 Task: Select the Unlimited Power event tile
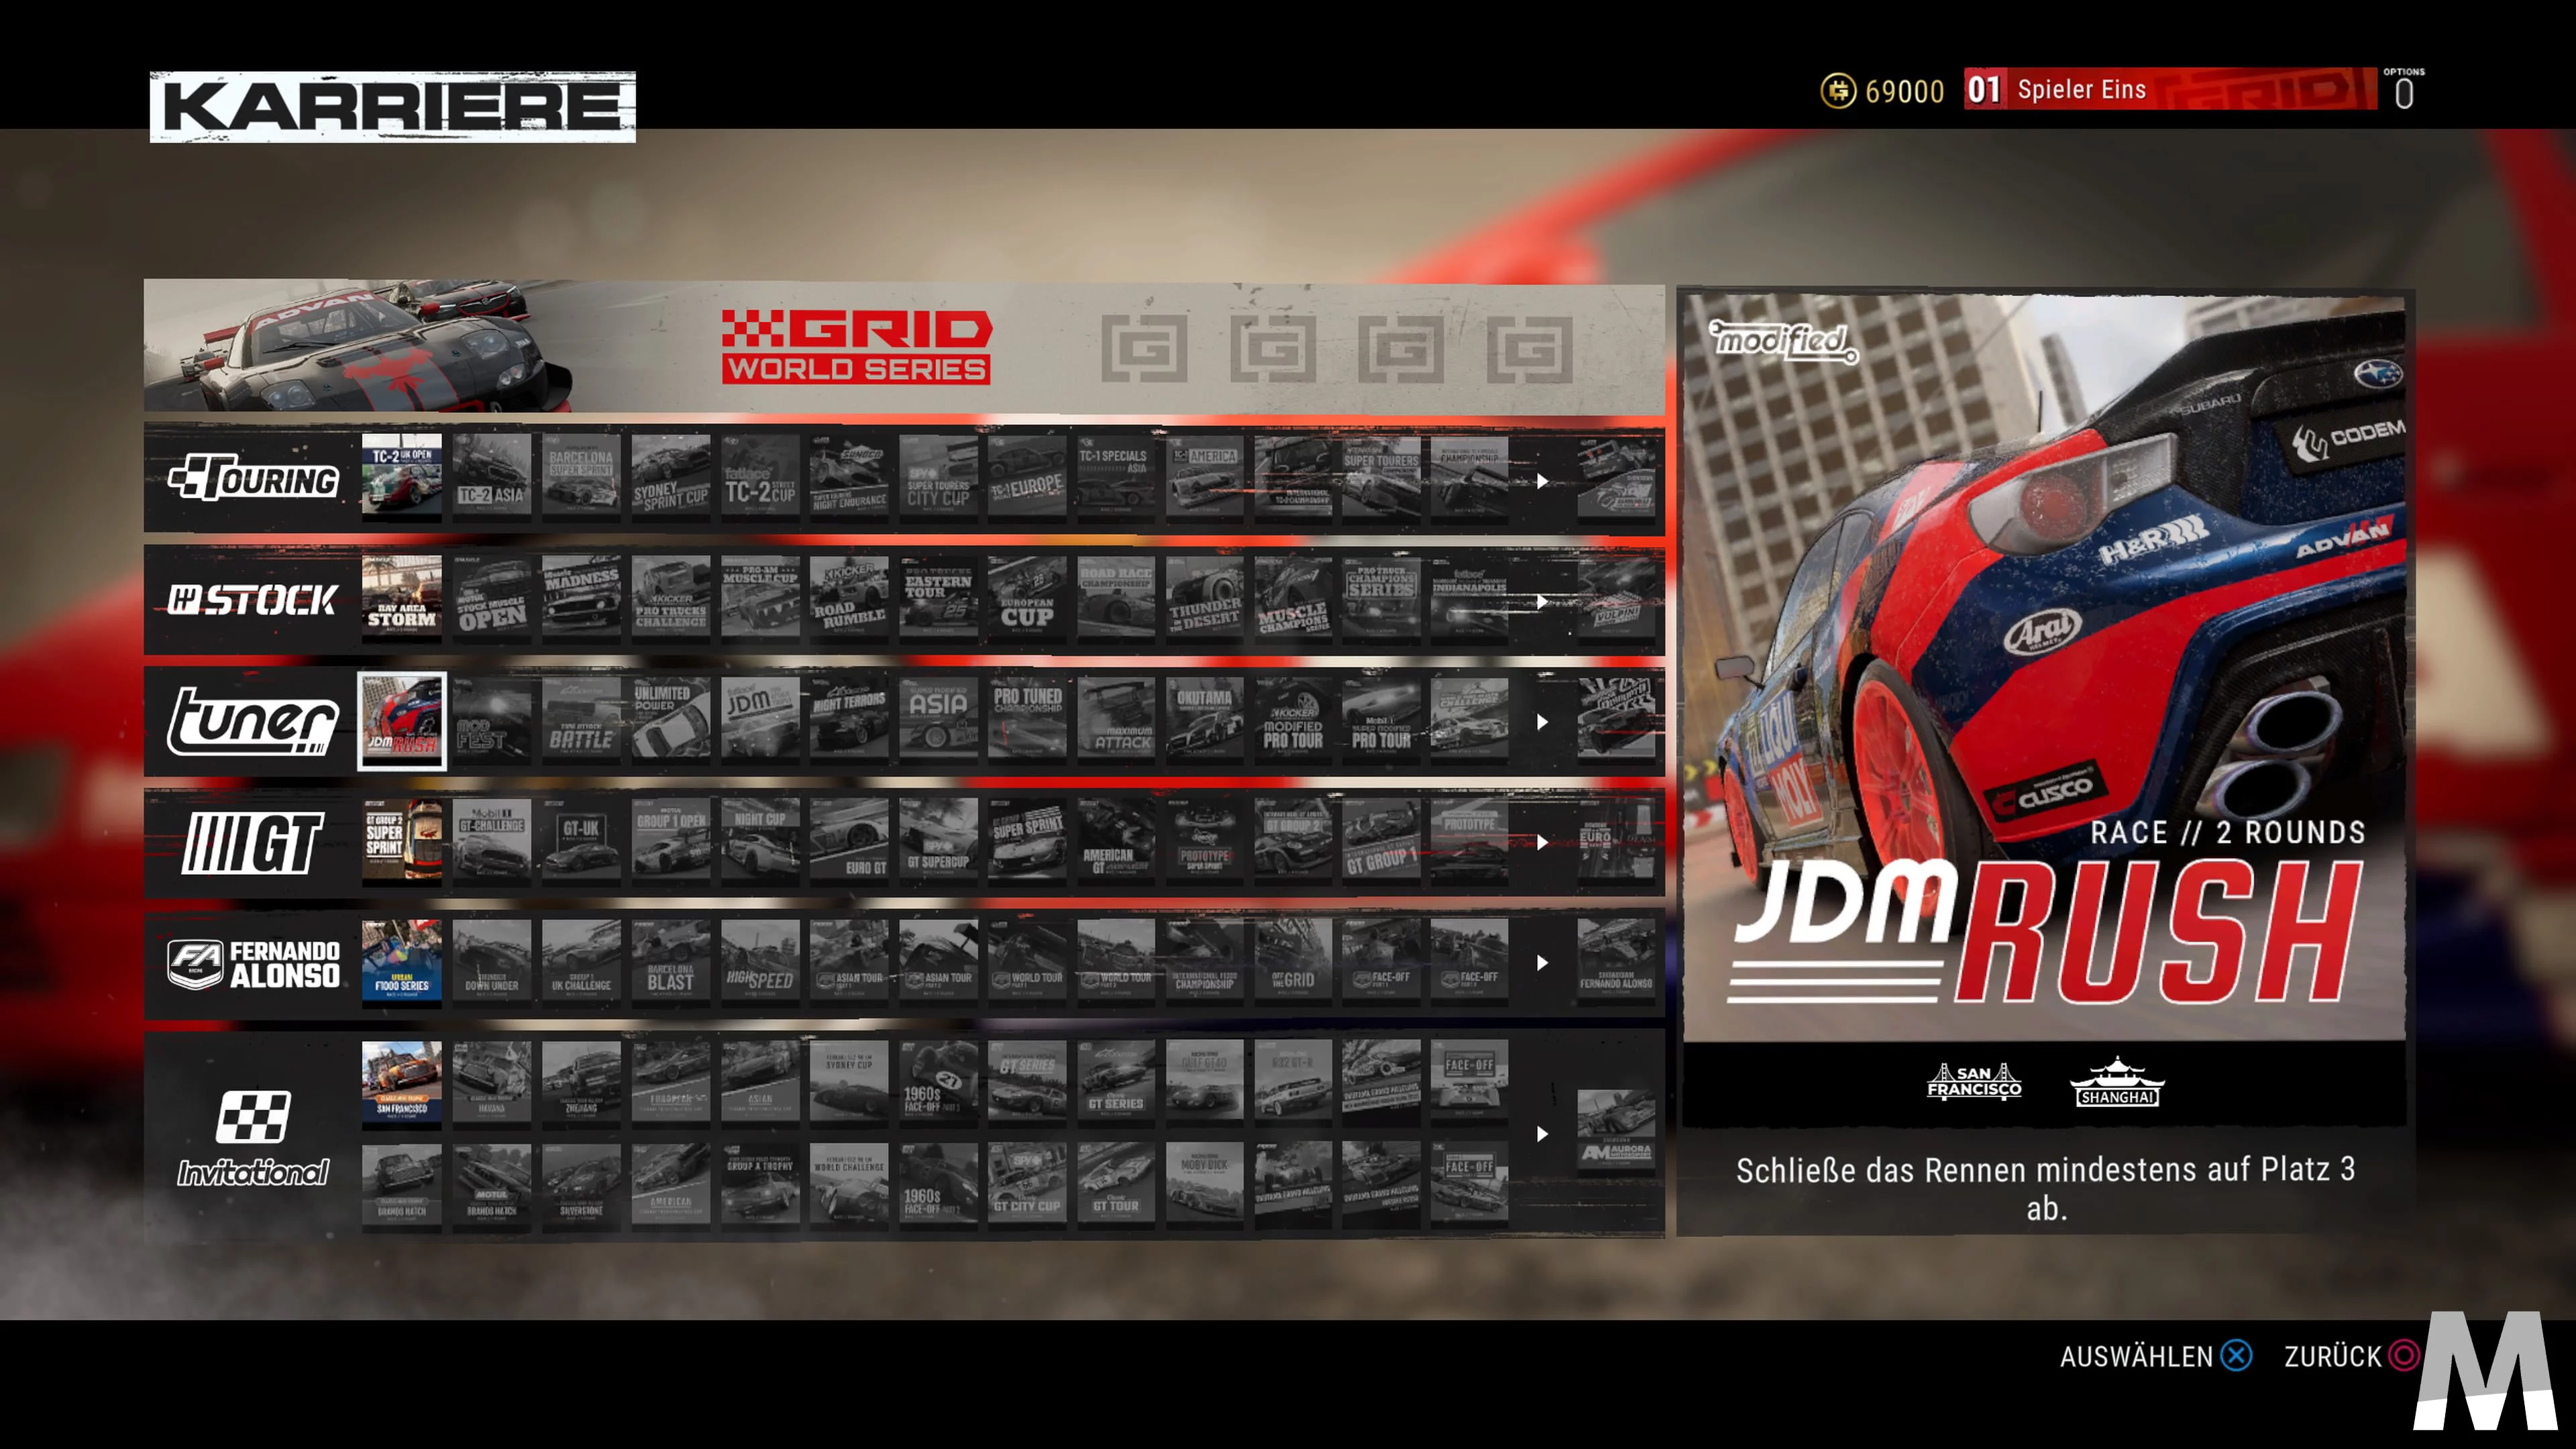[x=670, y=720]
